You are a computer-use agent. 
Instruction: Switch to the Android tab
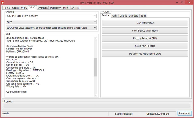[x=75, y=8]
